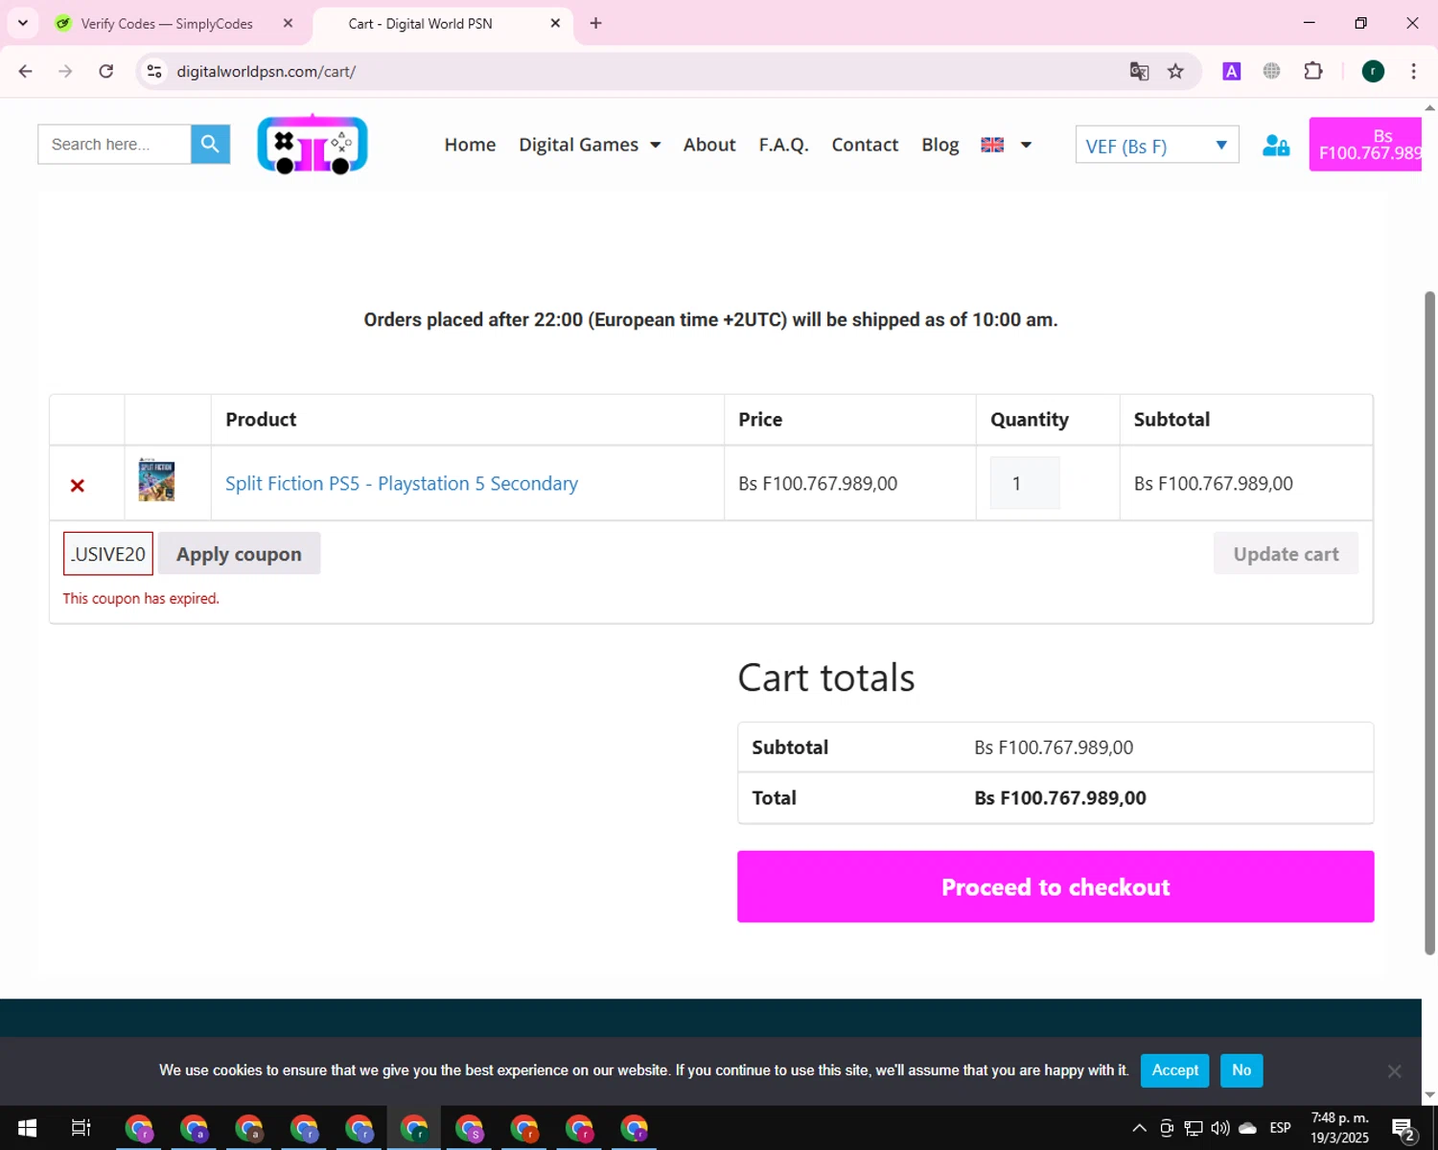
Task: Click the OneDrive cloud tray icon
Action: (x=1247, y=1128)
